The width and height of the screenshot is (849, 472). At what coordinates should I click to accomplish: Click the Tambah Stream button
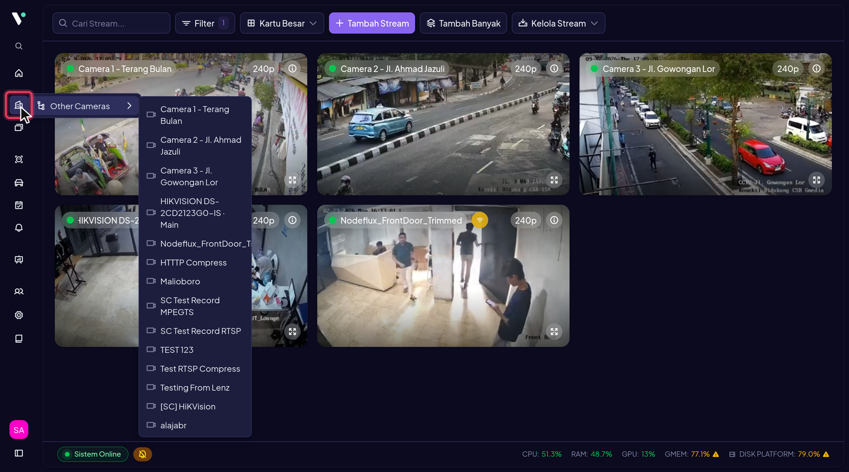point(372,24)
